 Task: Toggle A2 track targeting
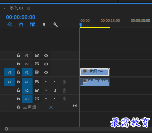(x=27, y=90)
